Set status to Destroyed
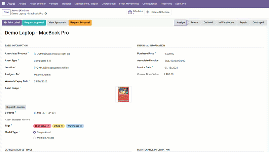This screenshot has height=152, width=269. click(x=258, y=23)
